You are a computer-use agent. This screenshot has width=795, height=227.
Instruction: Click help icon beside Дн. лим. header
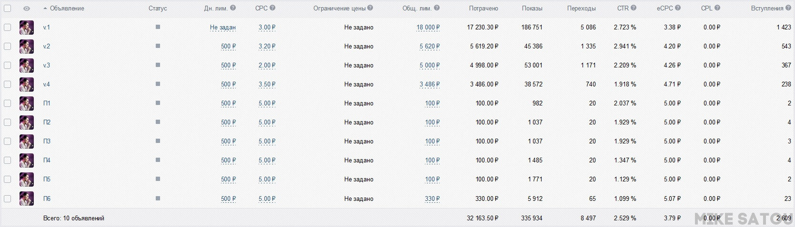pyautogui.click(x=232, y=8)
